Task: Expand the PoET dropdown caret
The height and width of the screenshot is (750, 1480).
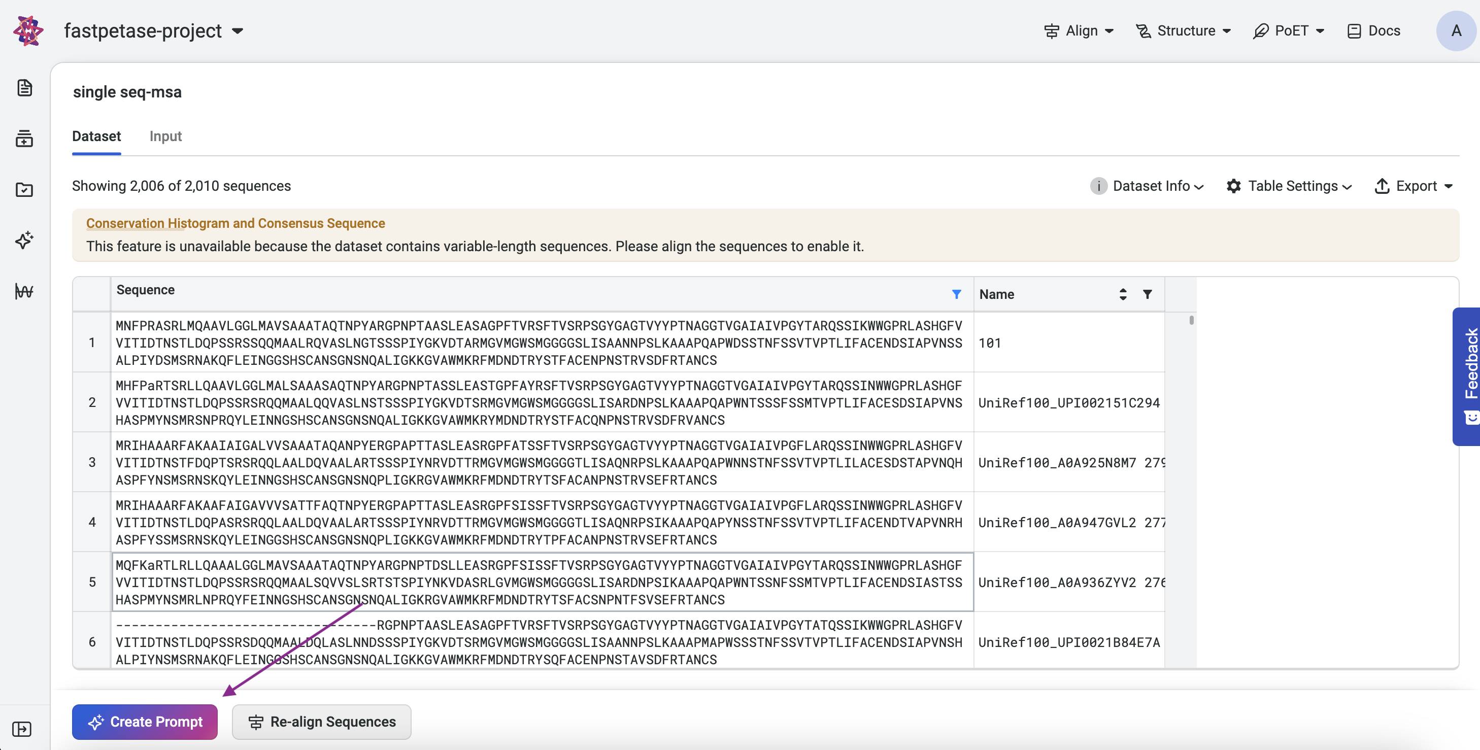Action: click(x=1320, y=31)
